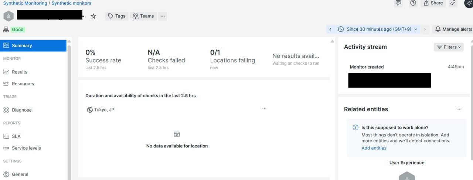Open the feedback chat bubble icon
The height and width of the screenshot is (180, 473).
(x=398, y=3)
